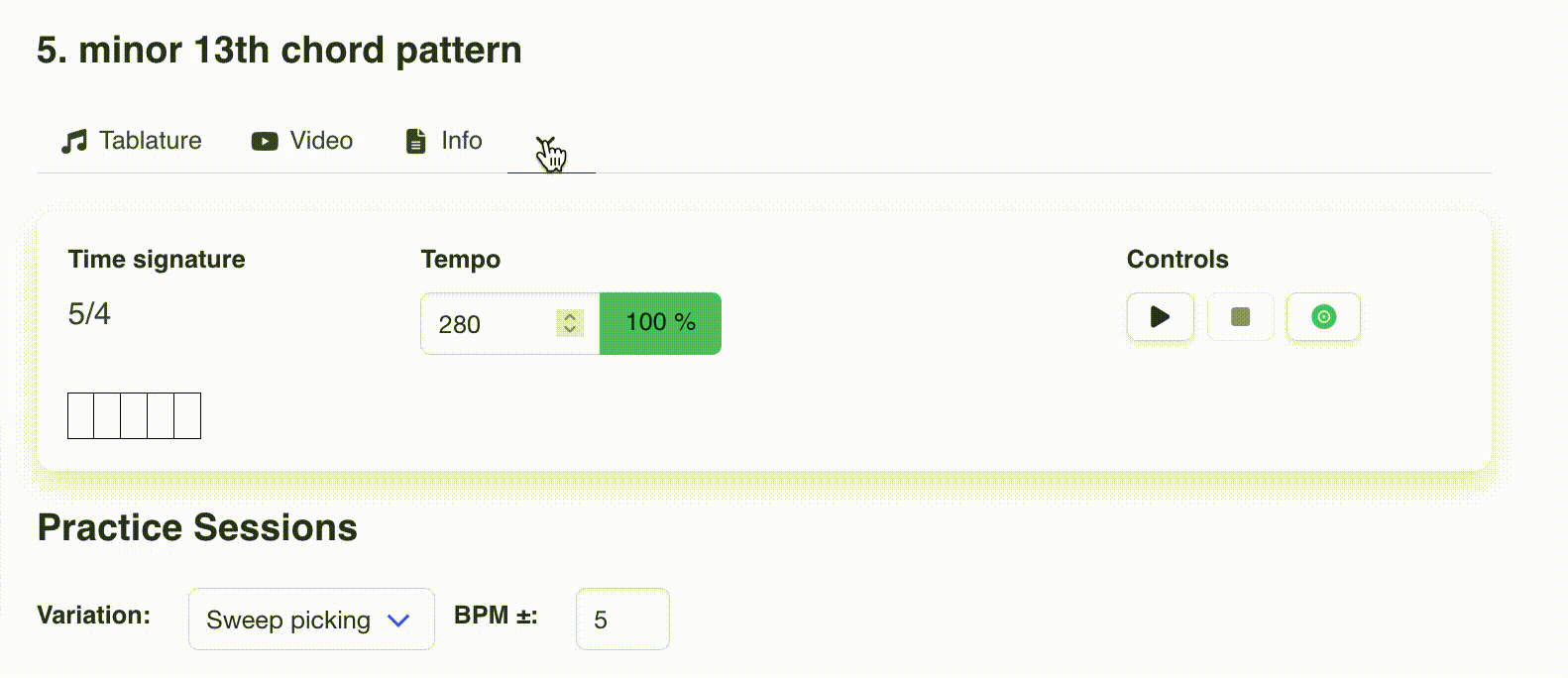Select Sweep picking from the variation list
The image size is (1568, 678).
(x=287, y=620)
